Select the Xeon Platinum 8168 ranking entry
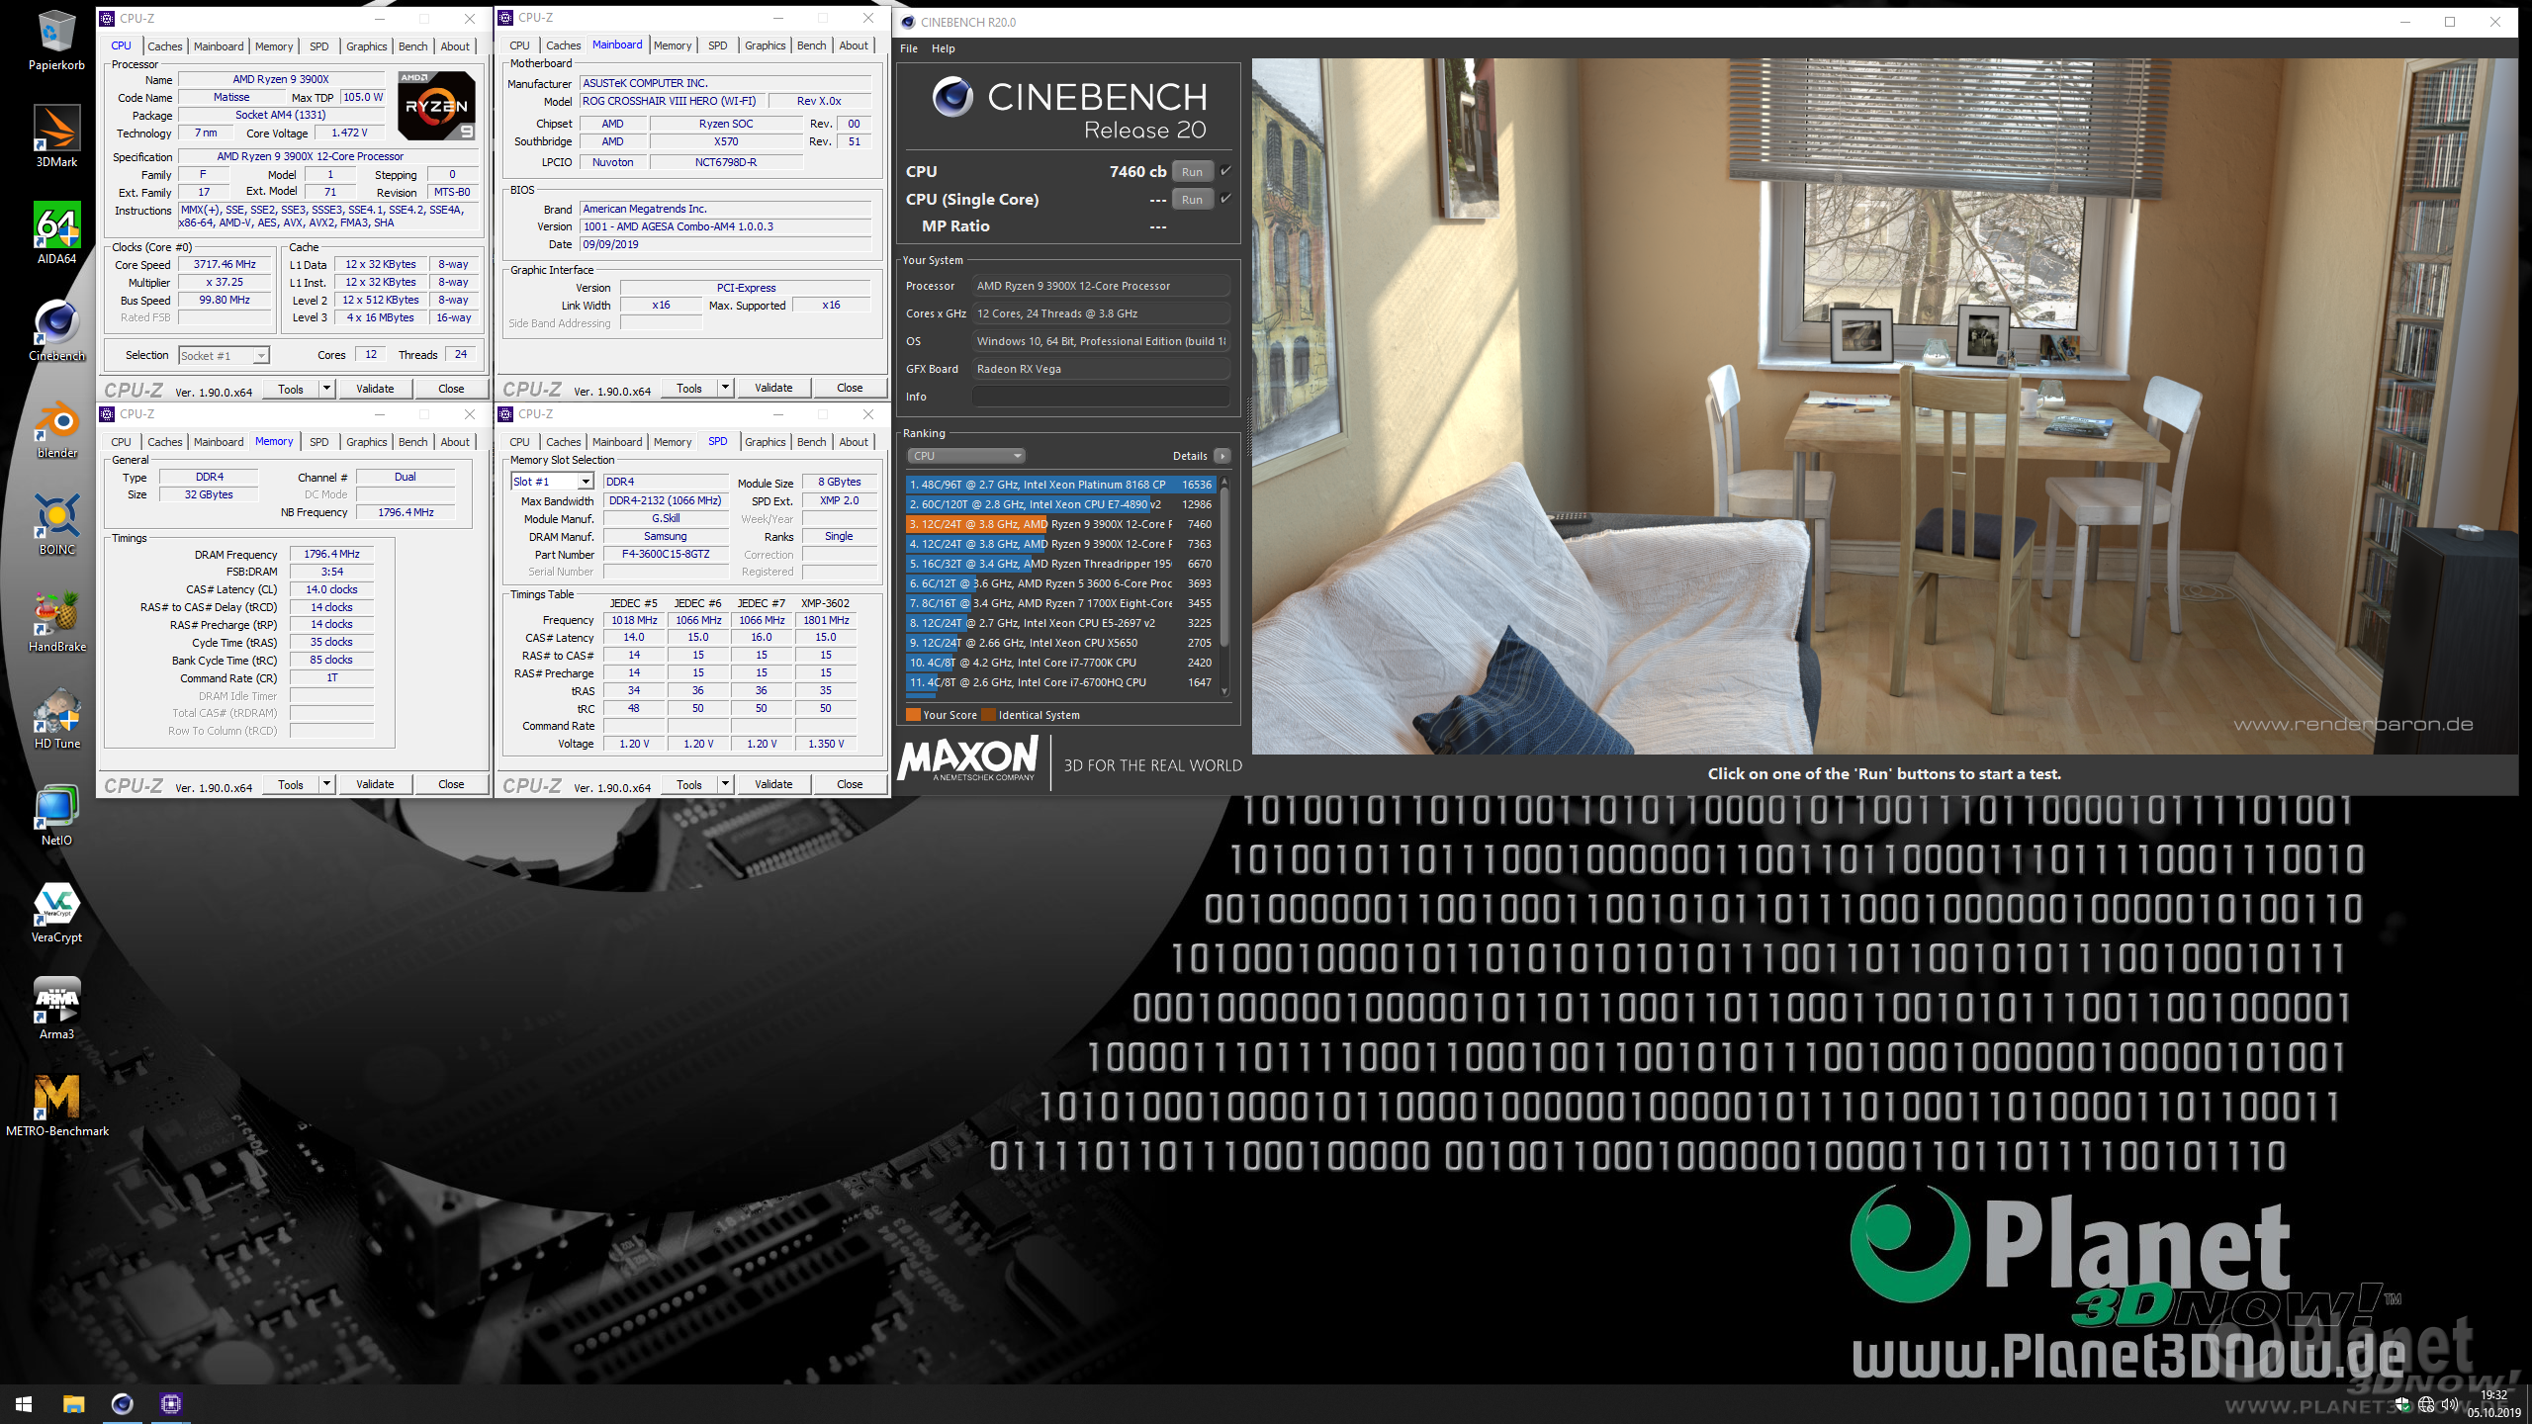 pos(1060,485)
